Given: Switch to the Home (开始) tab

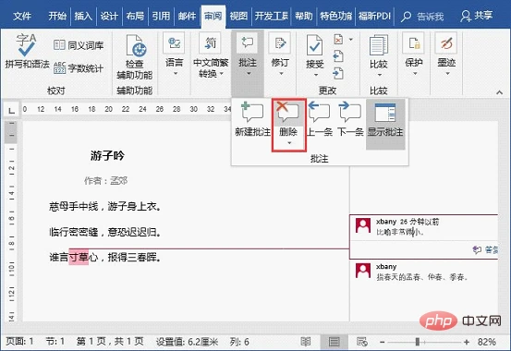Looking at the screenshot, I should click(x=57, y=16).
